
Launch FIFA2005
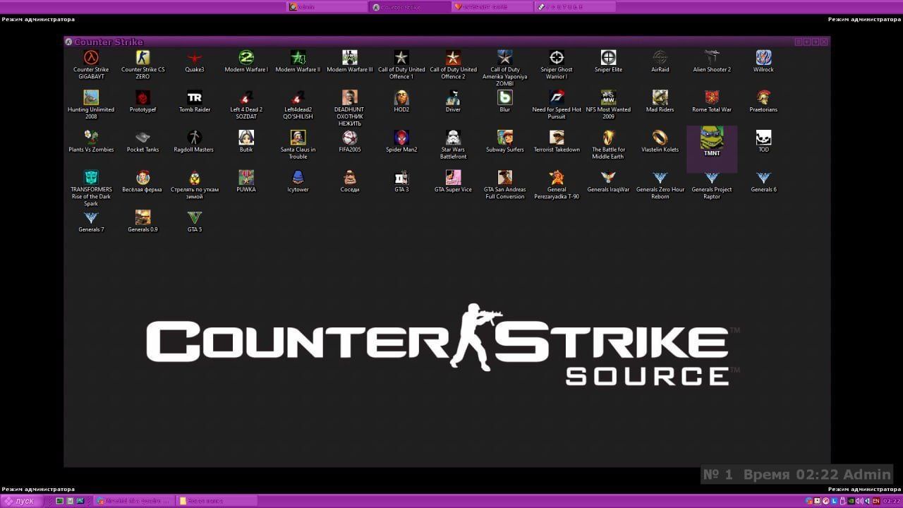(x=350, y=138)
